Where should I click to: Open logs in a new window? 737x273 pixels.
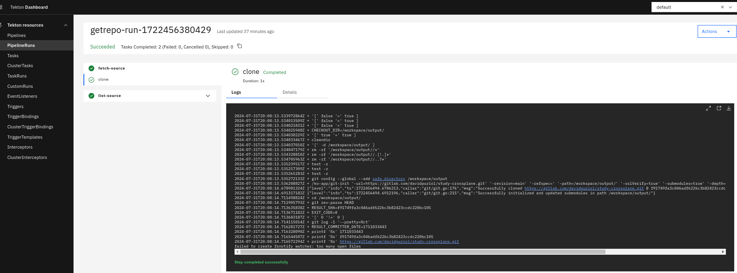click(719, 108)
